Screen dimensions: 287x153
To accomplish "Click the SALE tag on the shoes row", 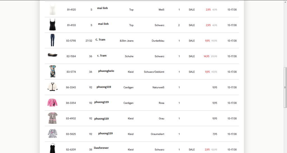I will (x=192, y=56).
